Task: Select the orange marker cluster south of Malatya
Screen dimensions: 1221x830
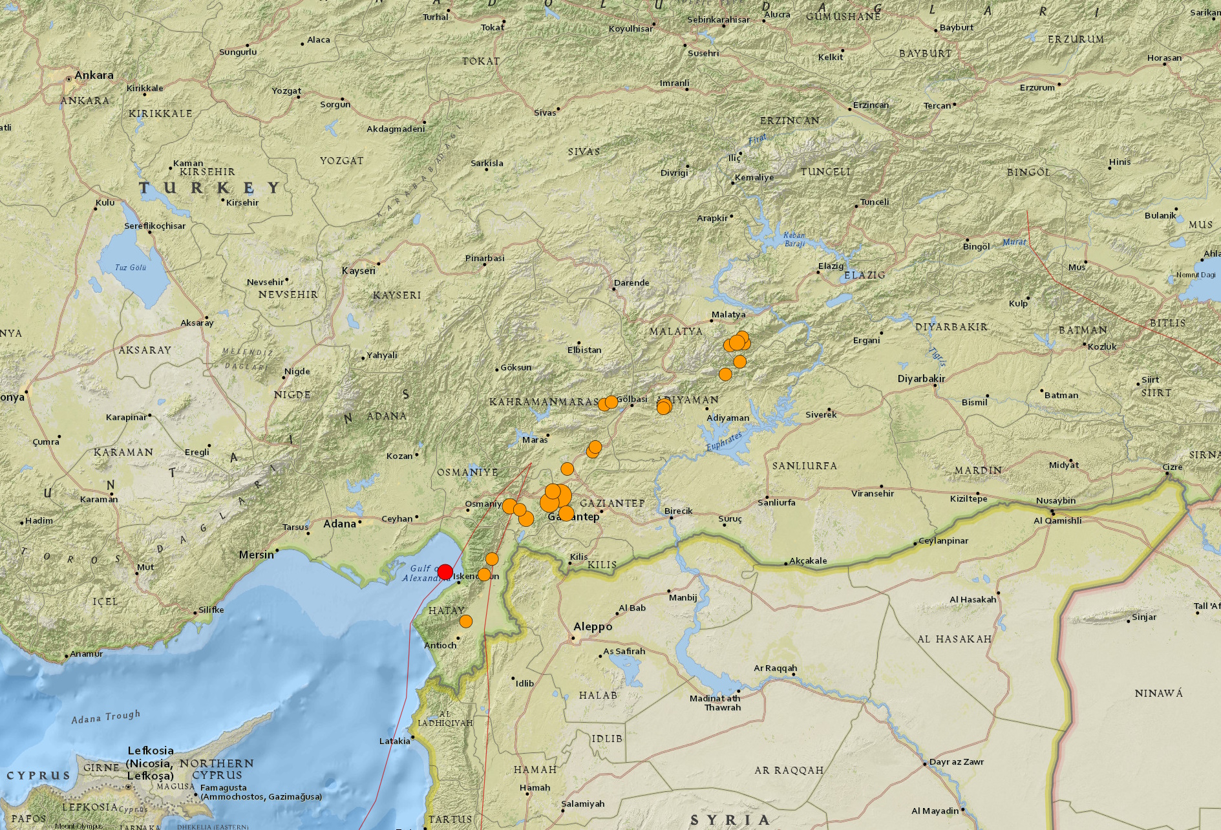Action: (x=738, y=342)
